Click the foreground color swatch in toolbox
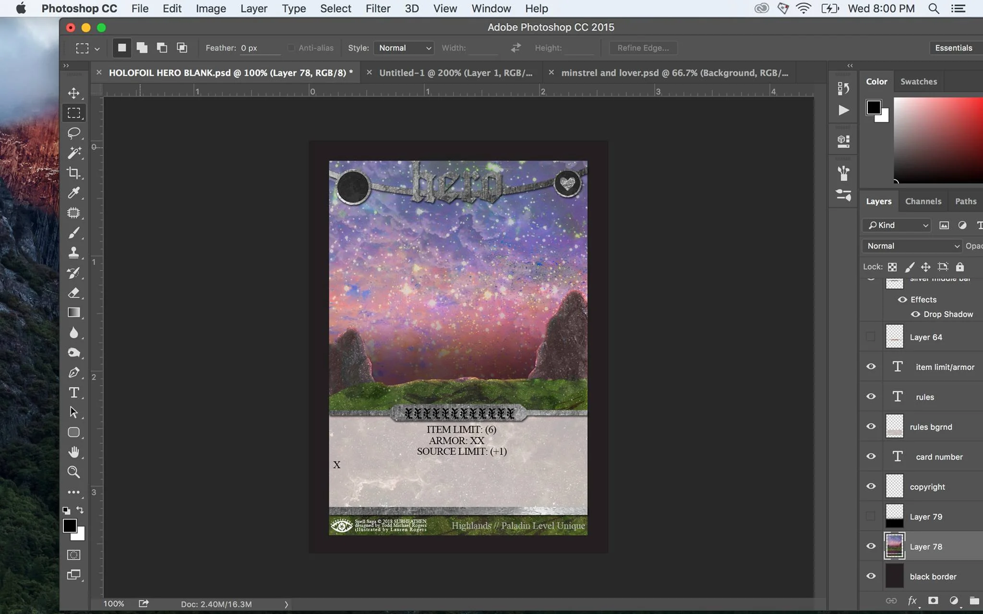The height and width of the screenshot is (614, 983). tap(70, 526)
